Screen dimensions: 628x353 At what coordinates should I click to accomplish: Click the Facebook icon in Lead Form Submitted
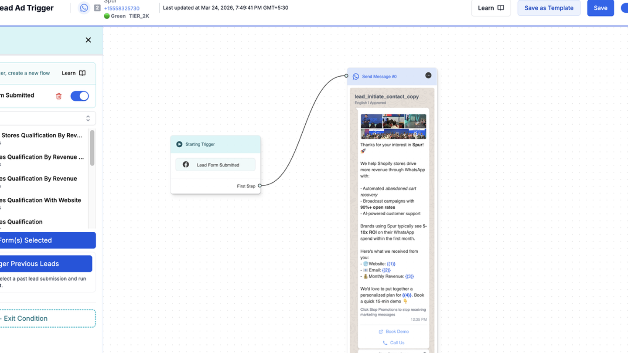click(186, 165)
